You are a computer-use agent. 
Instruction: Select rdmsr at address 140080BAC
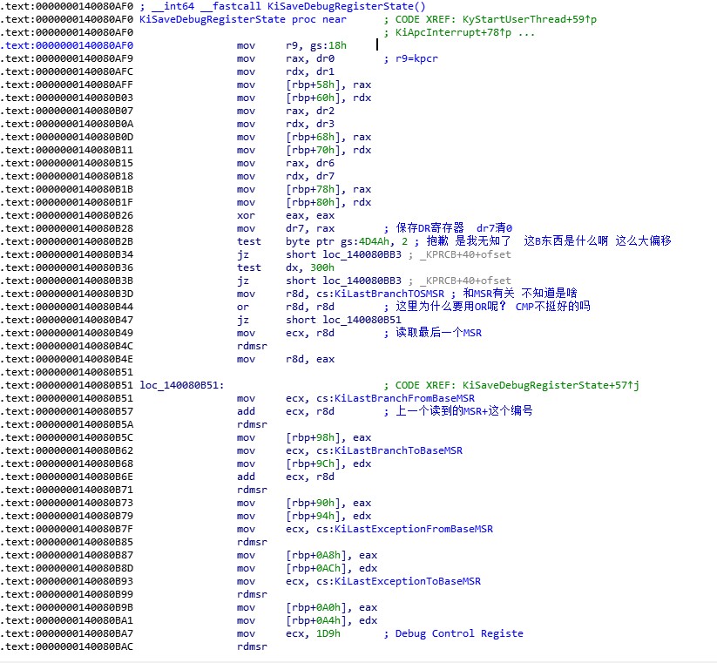tap(252, 646)
